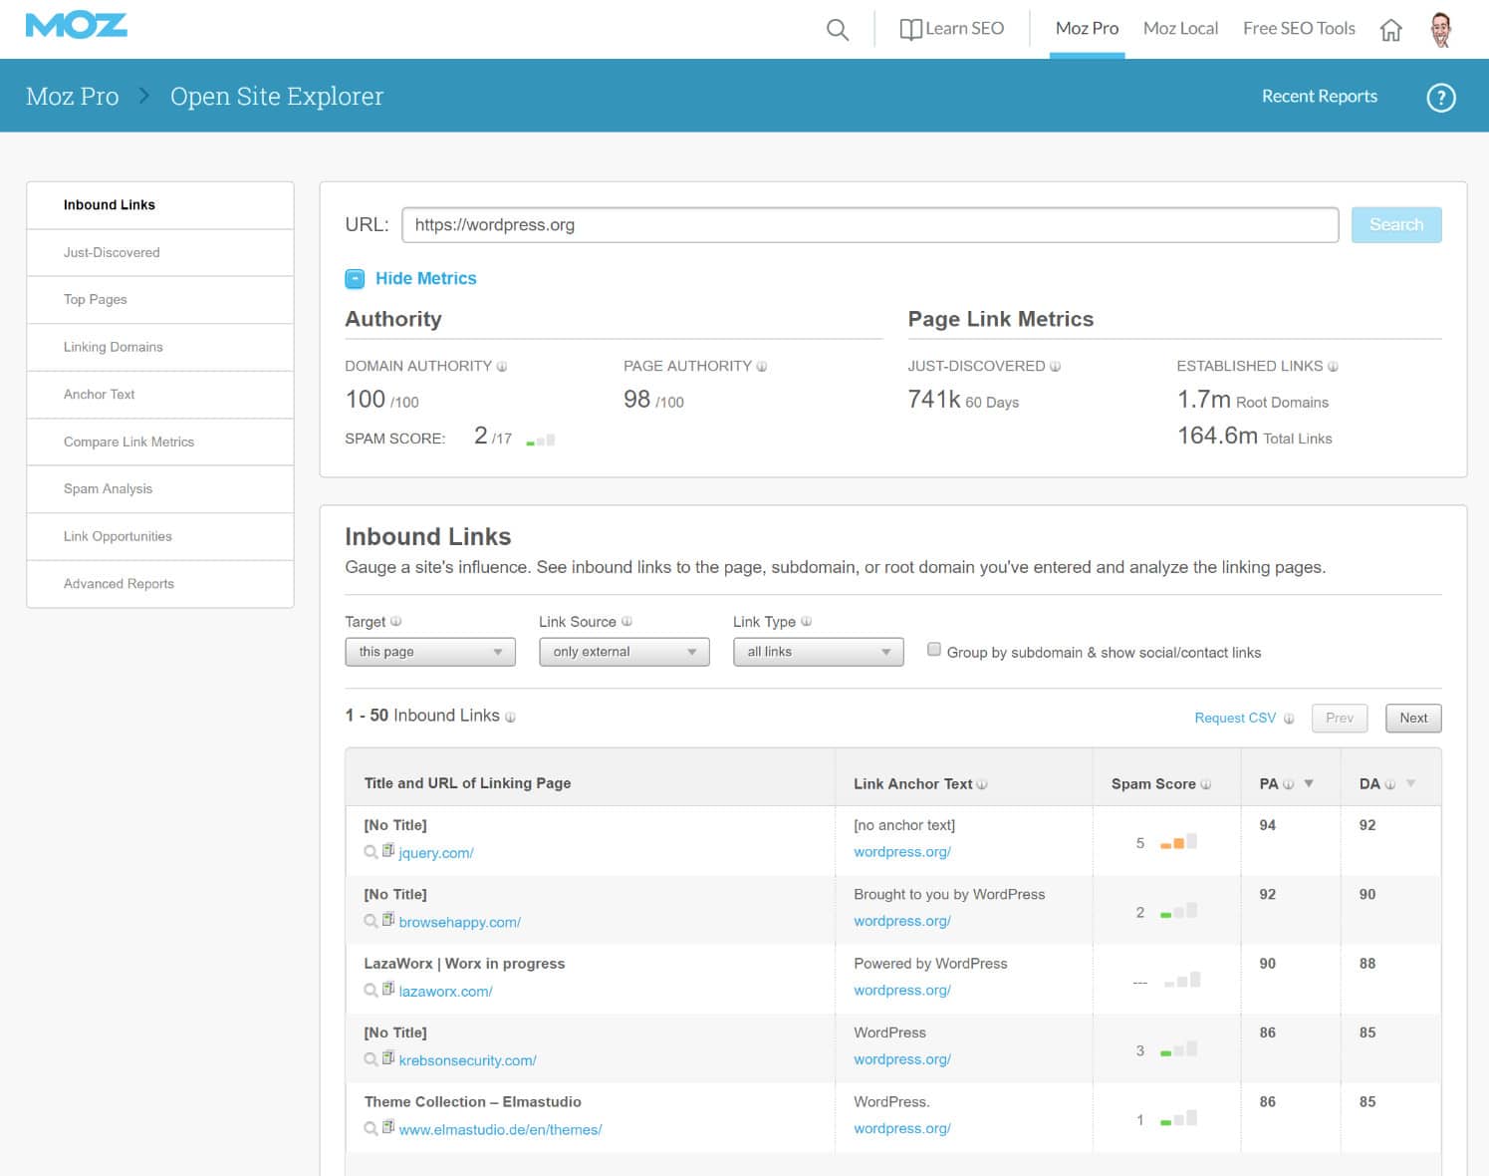
Task: Open Spam Analysis in the sidebar
Action: [108, 488]
